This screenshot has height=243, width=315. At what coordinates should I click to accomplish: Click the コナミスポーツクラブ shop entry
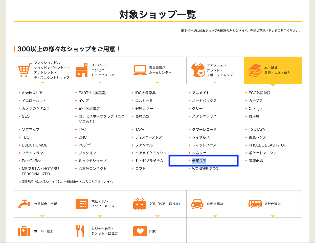point(102,119)
